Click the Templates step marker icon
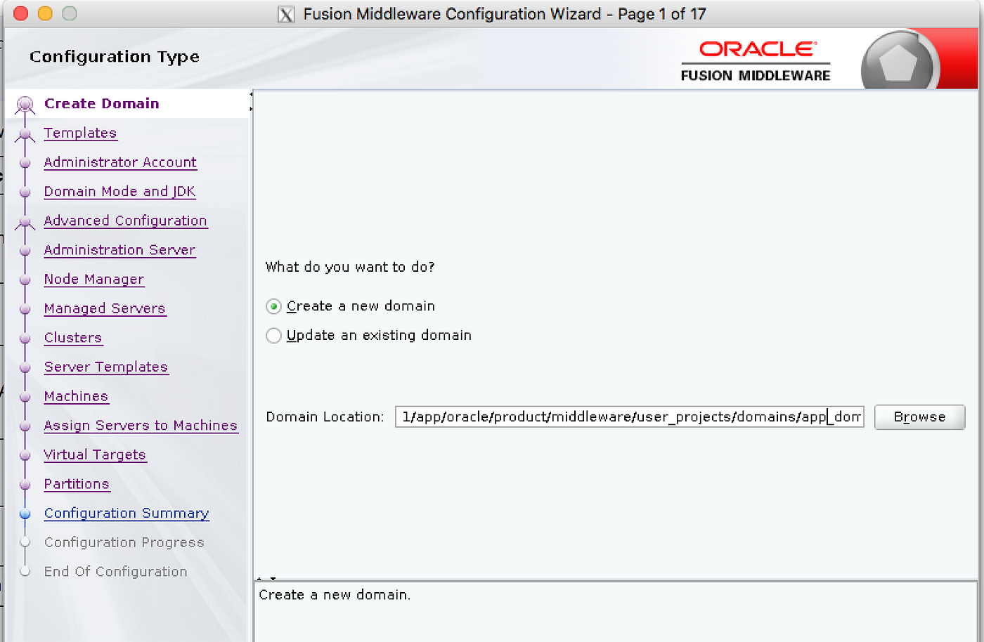The height and width of the screenshot is (642, 984). point(25,134)
